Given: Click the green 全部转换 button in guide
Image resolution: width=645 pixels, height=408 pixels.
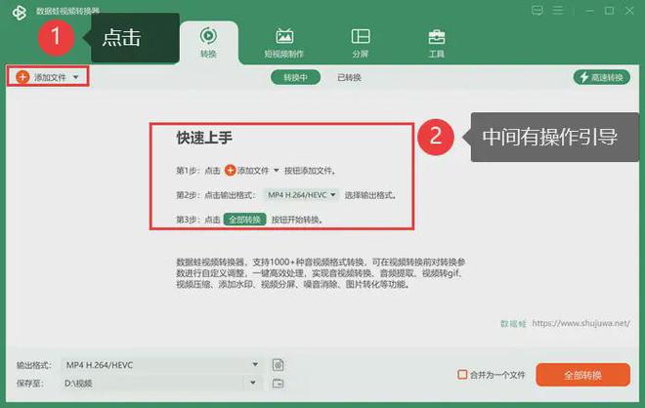Looking at the screenshot, I should point(244,220).
